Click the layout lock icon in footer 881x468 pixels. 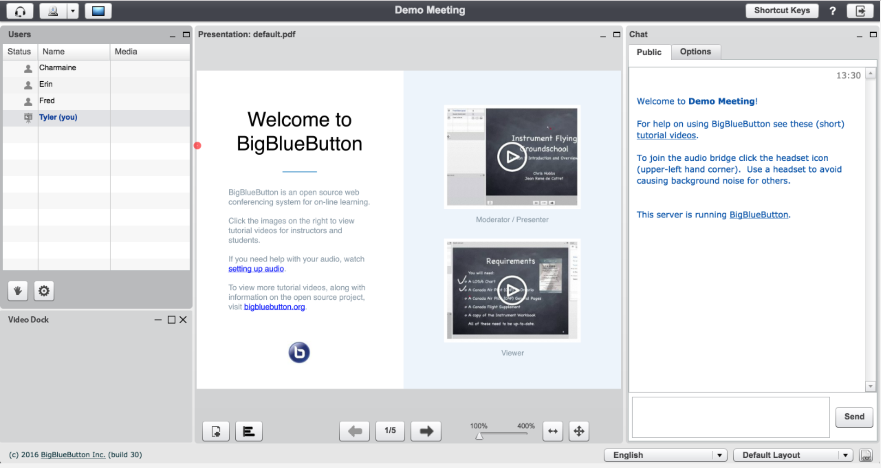pos(866,455)
